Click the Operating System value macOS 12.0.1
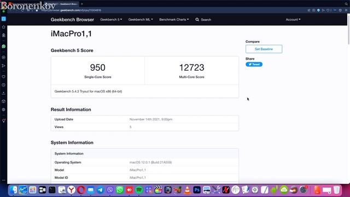 point(151,163)
